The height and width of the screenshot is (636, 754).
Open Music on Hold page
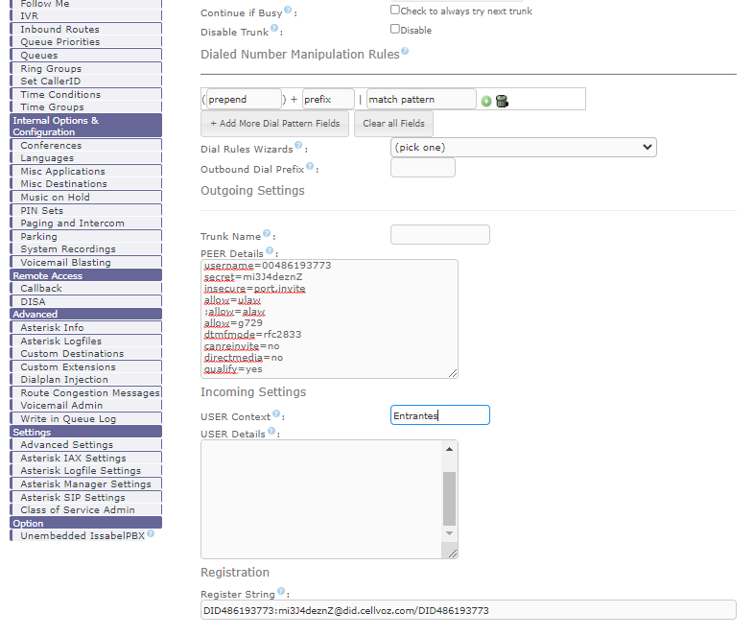(x=56, y=197)
